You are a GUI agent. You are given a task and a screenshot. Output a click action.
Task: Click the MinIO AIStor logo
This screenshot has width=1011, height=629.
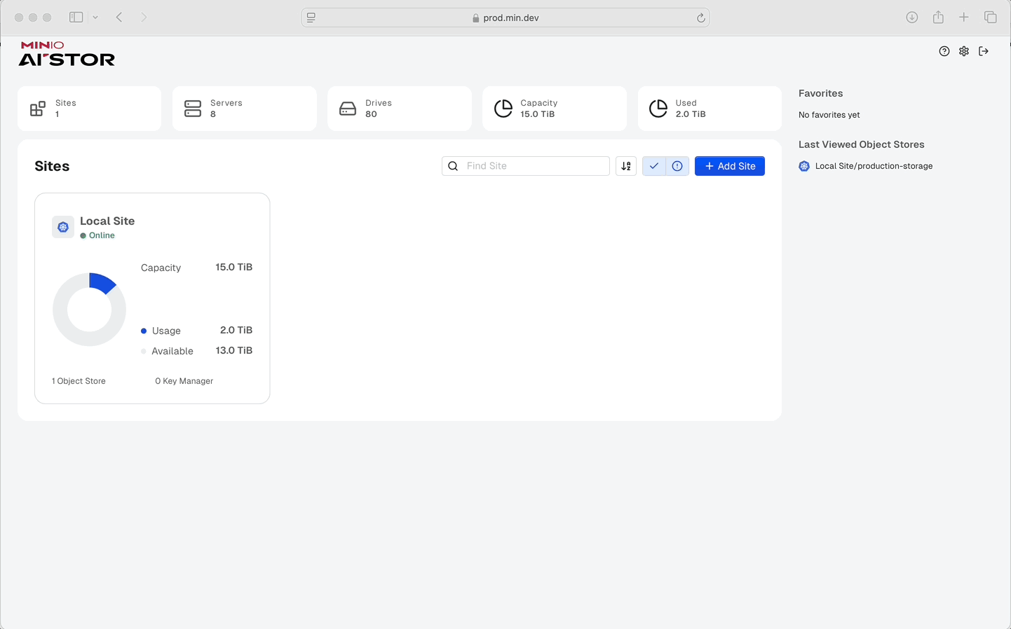coord(67,54)
